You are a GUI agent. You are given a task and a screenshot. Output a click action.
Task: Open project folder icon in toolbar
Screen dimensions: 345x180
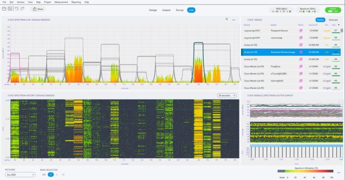[x=4, y=9]
